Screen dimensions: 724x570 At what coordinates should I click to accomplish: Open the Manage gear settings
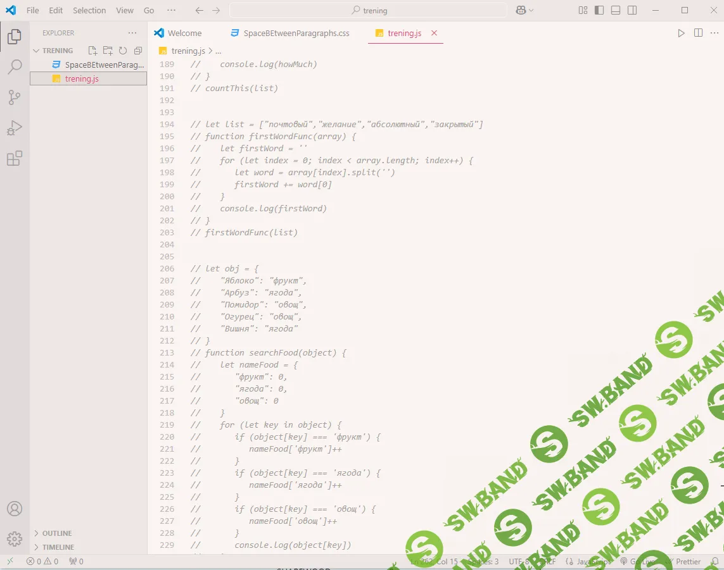14,539
